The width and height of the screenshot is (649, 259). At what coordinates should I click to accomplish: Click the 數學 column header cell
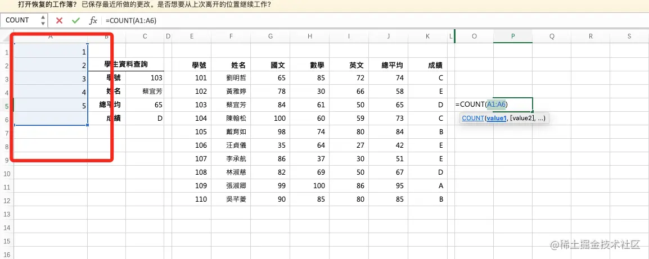(310, 65)
